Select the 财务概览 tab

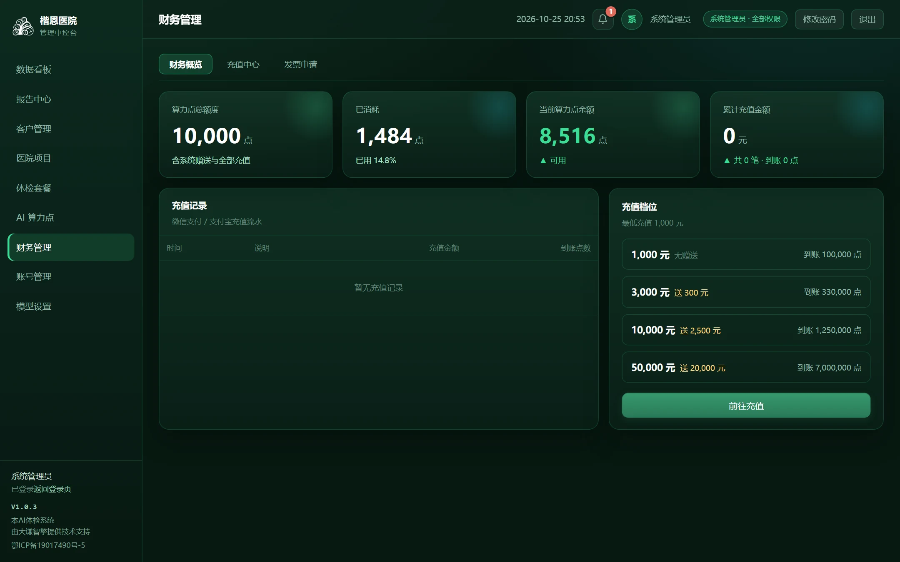coord(185,65)
